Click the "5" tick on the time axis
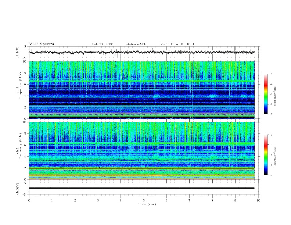This screenshot has width=291, height=225. tap(144, 200)
